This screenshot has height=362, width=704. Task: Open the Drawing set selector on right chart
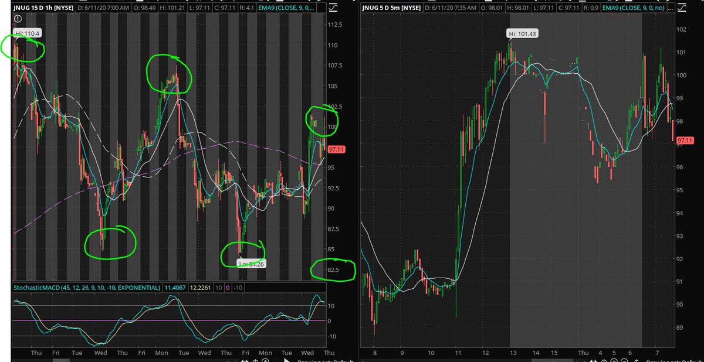point(674,360)
